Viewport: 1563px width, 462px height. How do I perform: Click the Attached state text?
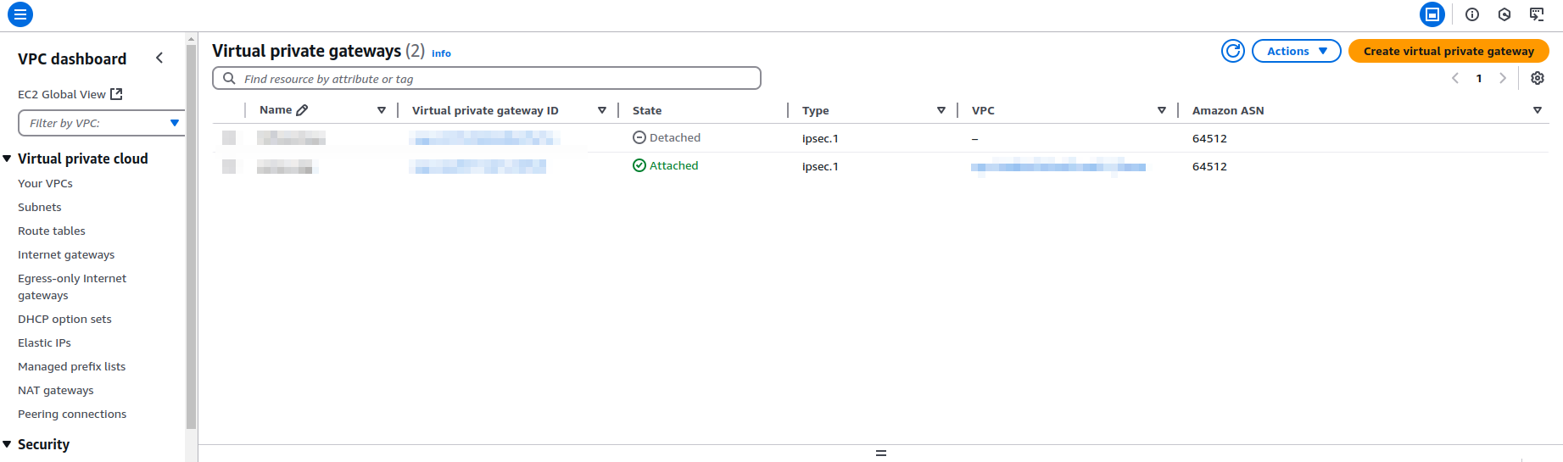click(674, 165)
